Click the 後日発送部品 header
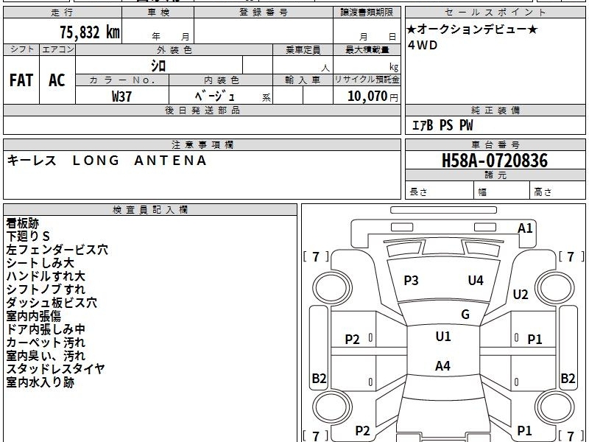The image size is (589, 442). point(202,110)
